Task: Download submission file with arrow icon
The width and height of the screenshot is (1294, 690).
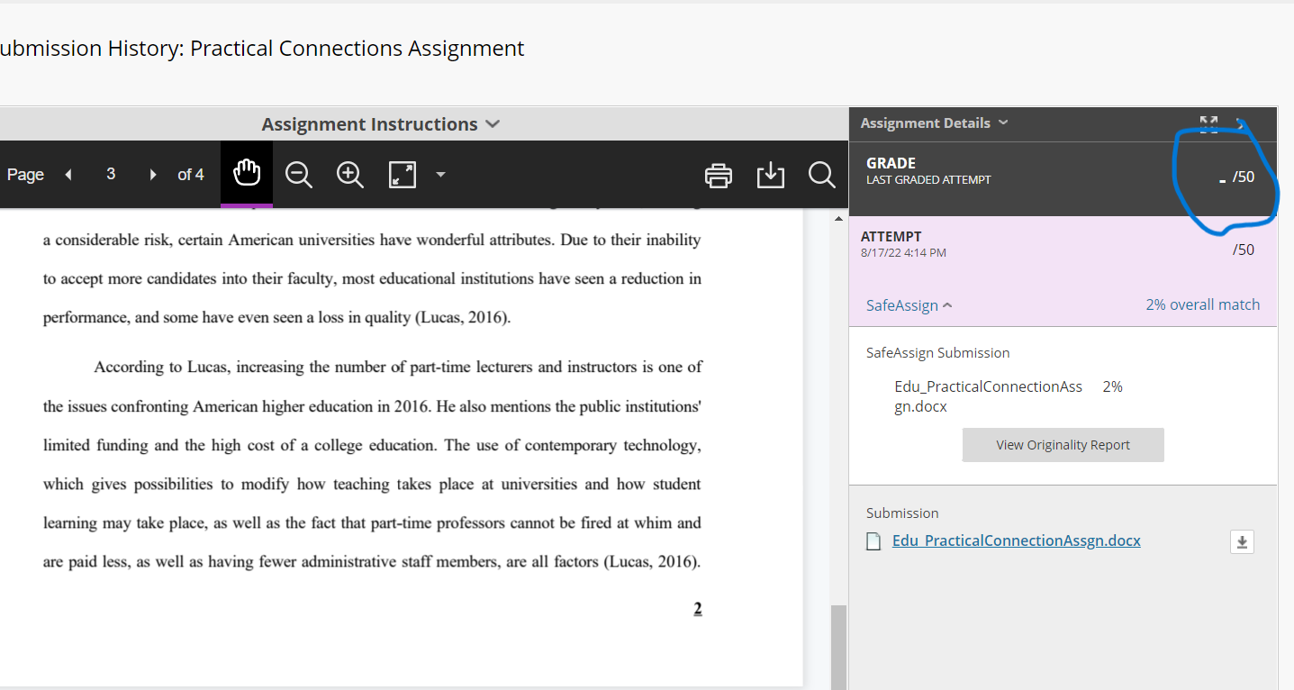Action: [1242, 541]
